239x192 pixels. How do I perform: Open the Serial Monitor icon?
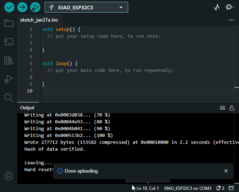229,7
